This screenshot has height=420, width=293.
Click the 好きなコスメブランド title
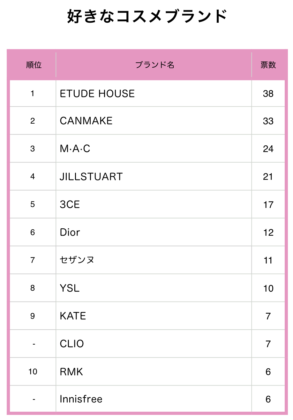pos(147,16)
